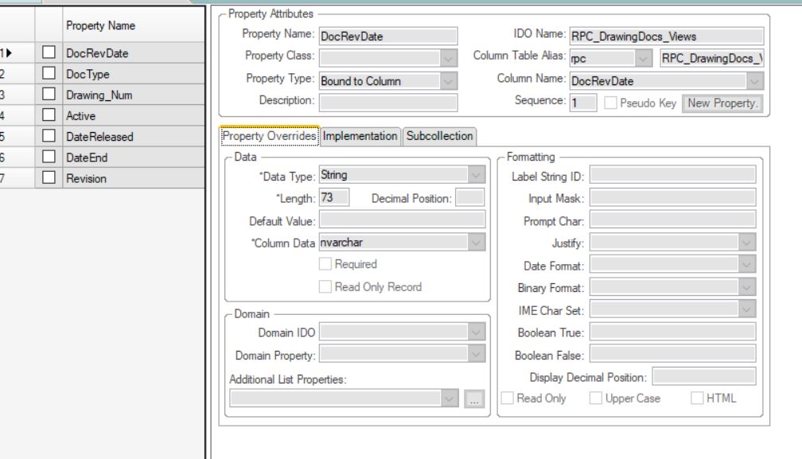Image resolution: width=802 pixels, height=459 pixels.
Task: Click the Display Decimal Position field
Action: coord(704,376)
